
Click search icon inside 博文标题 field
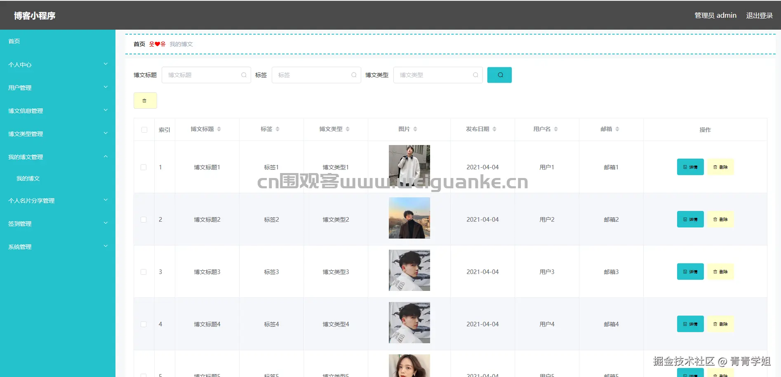(244, 75)
